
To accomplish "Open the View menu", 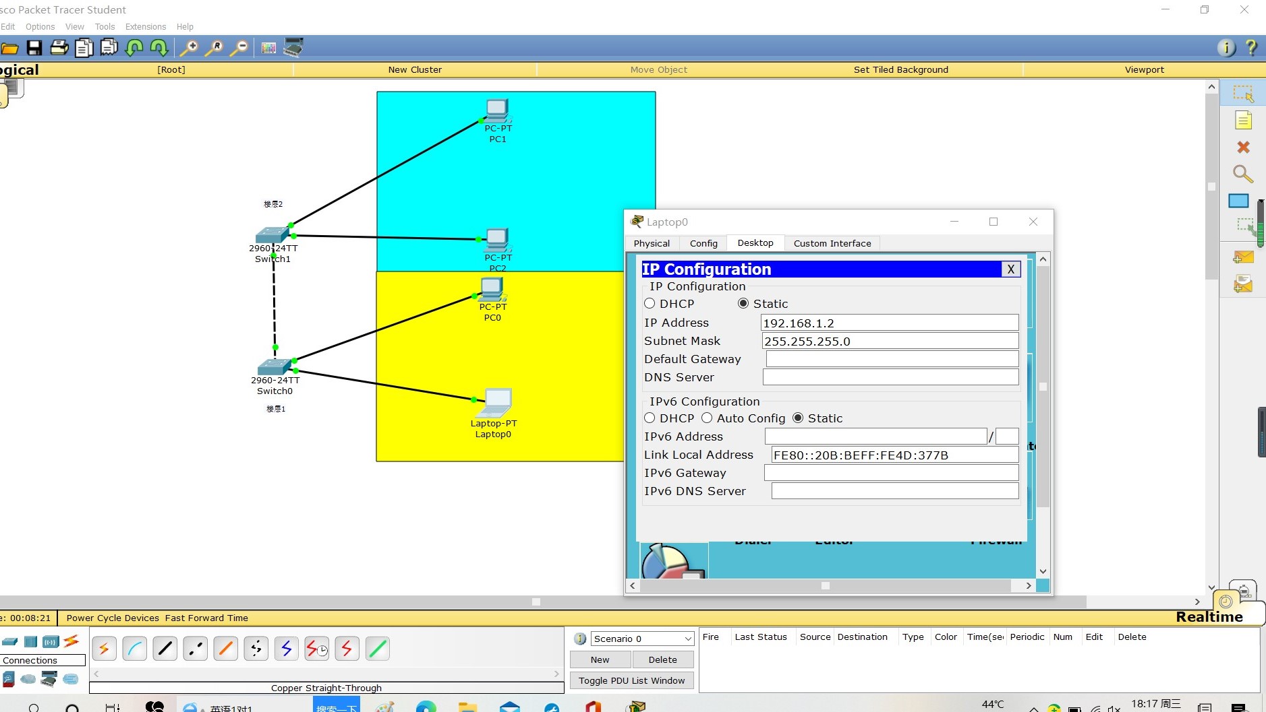I will coord(75,27).
